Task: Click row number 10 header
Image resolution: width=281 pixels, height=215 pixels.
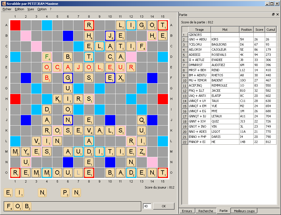Action: pos(185,80)
